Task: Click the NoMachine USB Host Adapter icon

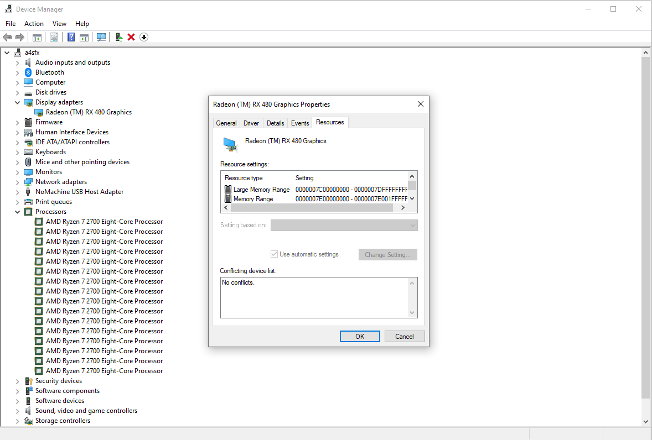Action: click(x=28, y=192)
